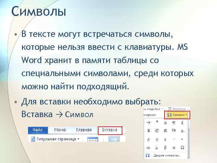
Task: Expand the Формула dropdown with pi icon
Action: pos(178,109)
